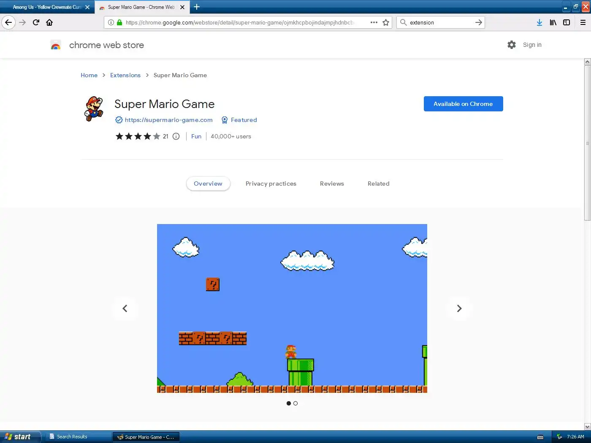This screenshot has width=591, height=443.
Task: Open supermario-game.com publisher link
Action: tap(169, 120)
